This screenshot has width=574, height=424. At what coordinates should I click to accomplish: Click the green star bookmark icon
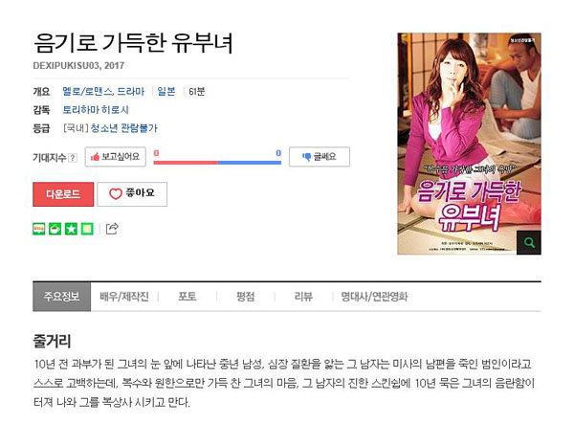pos(71,229)
